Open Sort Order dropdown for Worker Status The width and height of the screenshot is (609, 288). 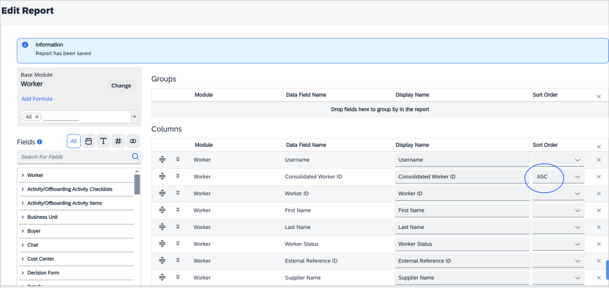click(x=558, y=244)
